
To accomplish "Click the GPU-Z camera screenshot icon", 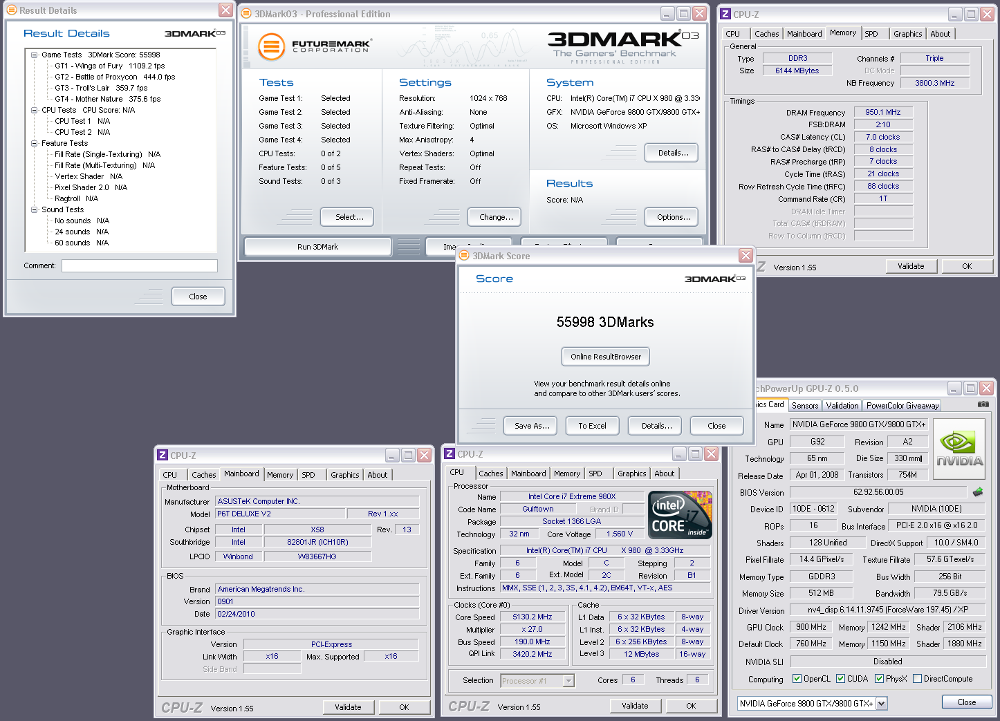I will click(983, 404).
